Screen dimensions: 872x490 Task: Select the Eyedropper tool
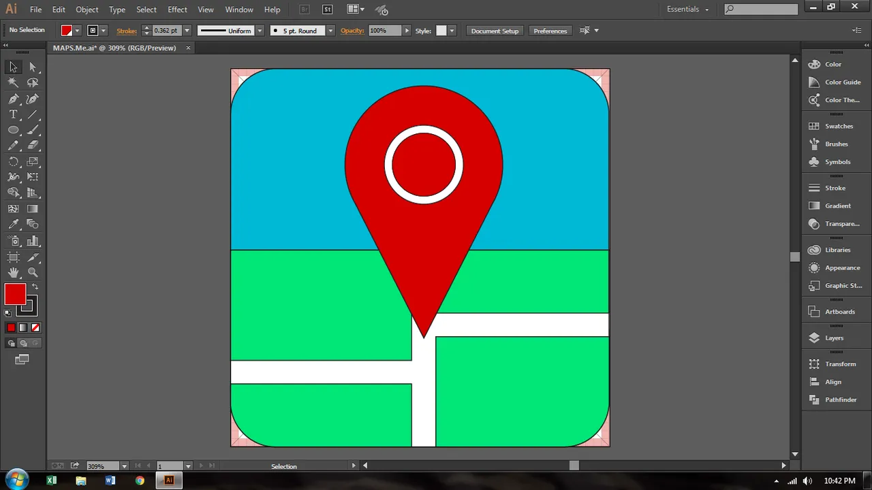pyautogui.click(x=13, y=225)
